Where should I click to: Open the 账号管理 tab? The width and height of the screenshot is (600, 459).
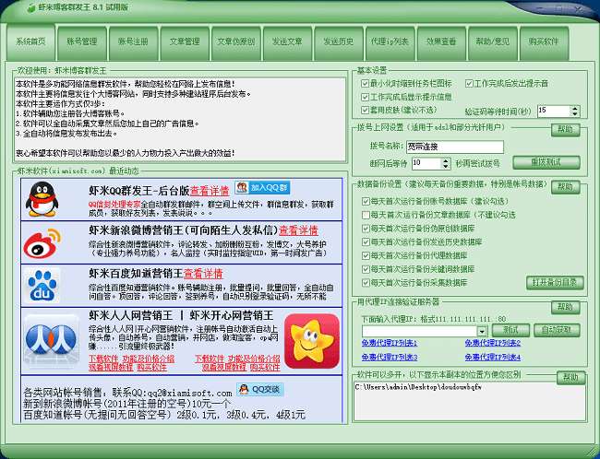pyautogui.click(x=82, y=42)
